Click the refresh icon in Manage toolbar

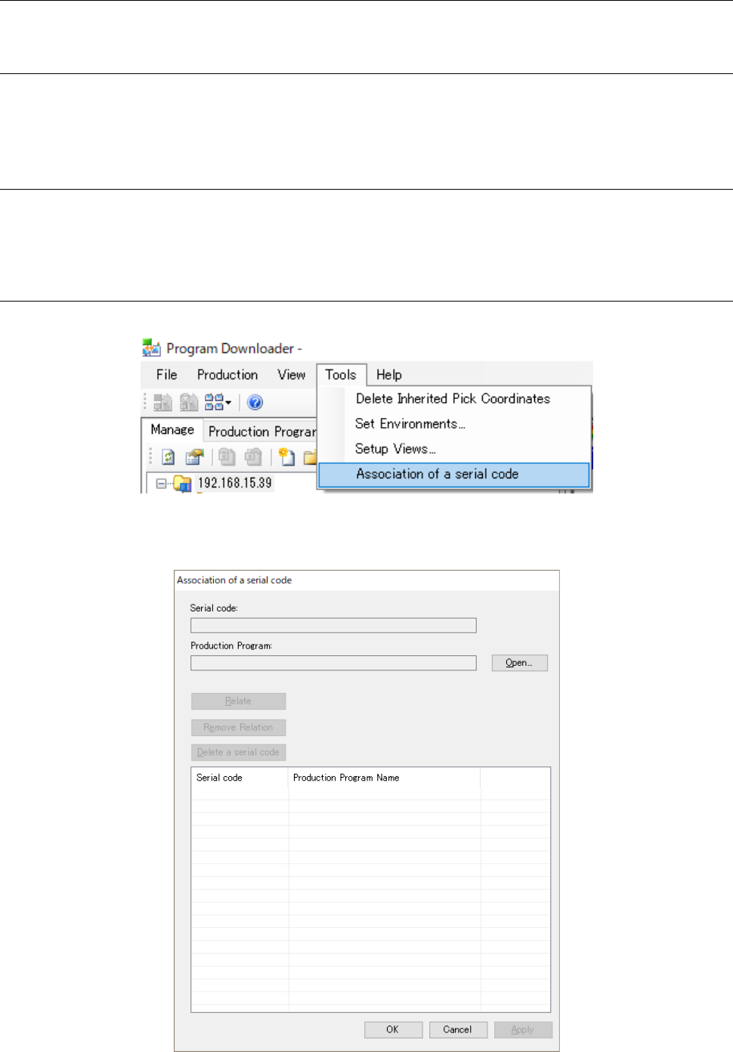pos(169,456)
